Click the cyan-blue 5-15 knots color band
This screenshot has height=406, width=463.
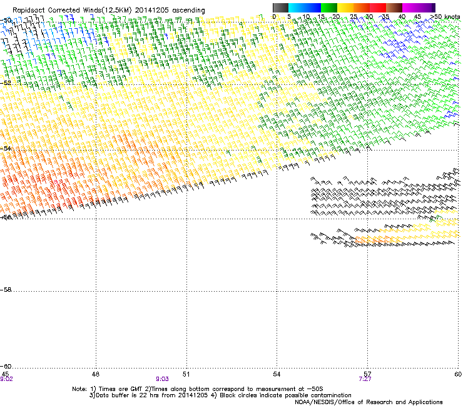tap(305, 7)
